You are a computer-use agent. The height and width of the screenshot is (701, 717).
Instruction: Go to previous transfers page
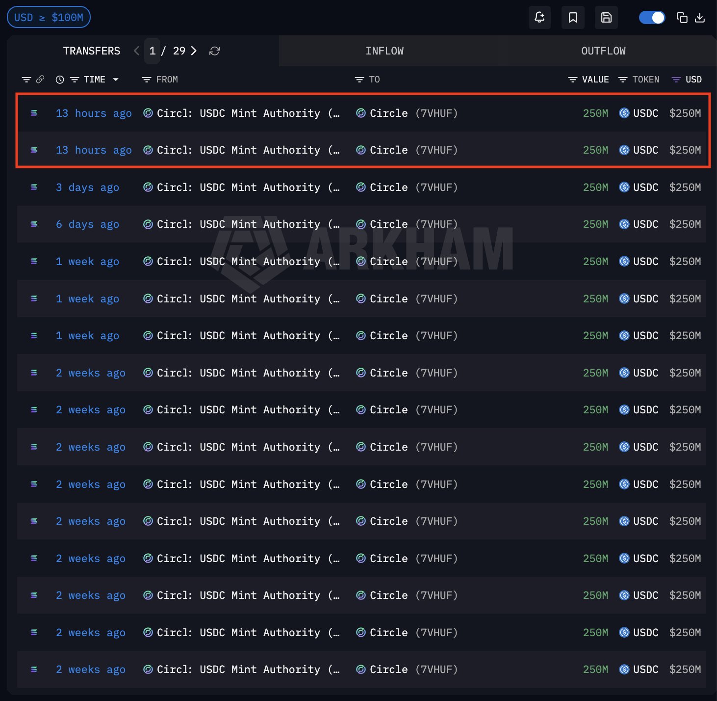(136, 51)
